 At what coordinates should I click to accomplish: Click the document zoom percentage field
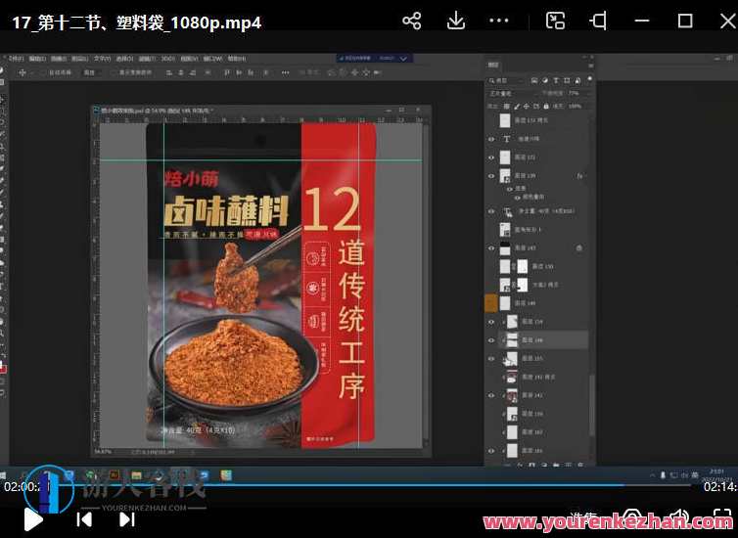103,452
